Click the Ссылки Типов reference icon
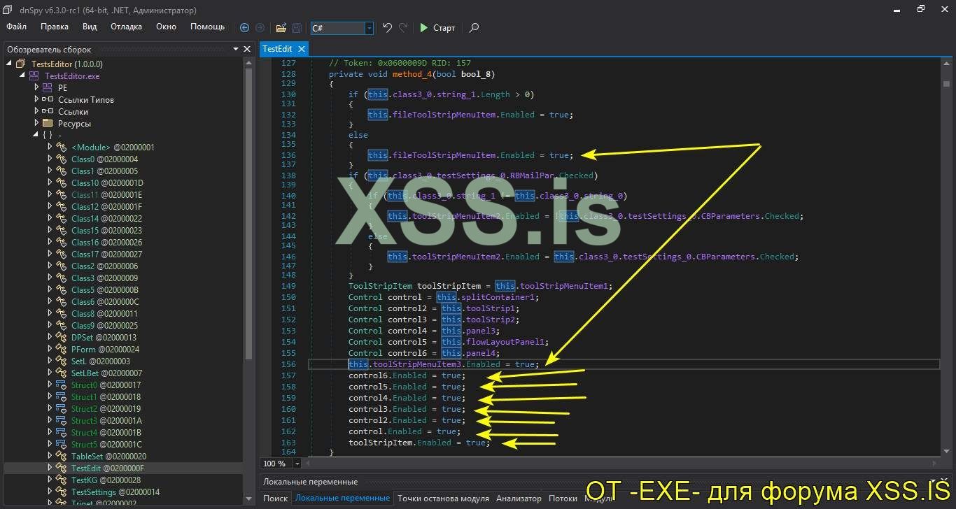This screenshot has height=509, width=956. click(47, 100)
